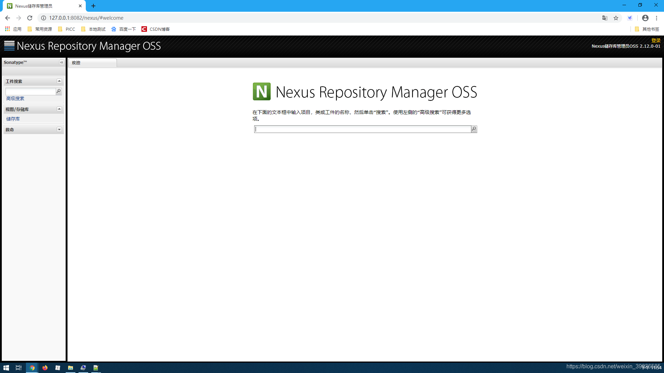Open the browser profile avatar
Image resolution: width=664 pixels, height=373 pixels.
click(x=645, y=18)
